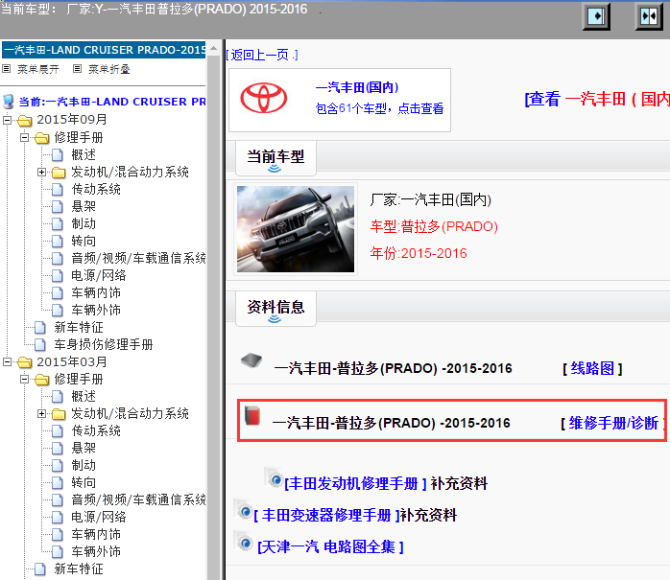
Task: Open 制动 under 2015年09月
Action: (84, 223)
